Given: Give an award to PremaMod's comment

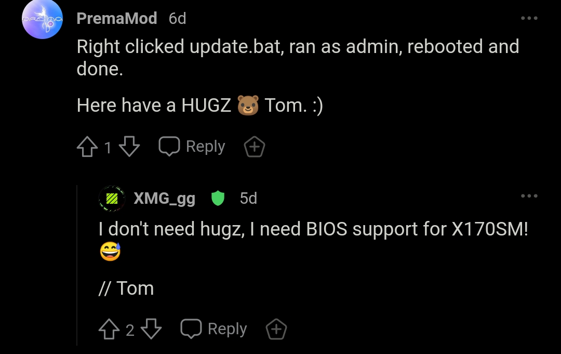Looking at the screenshot, I should pos(255,148).
